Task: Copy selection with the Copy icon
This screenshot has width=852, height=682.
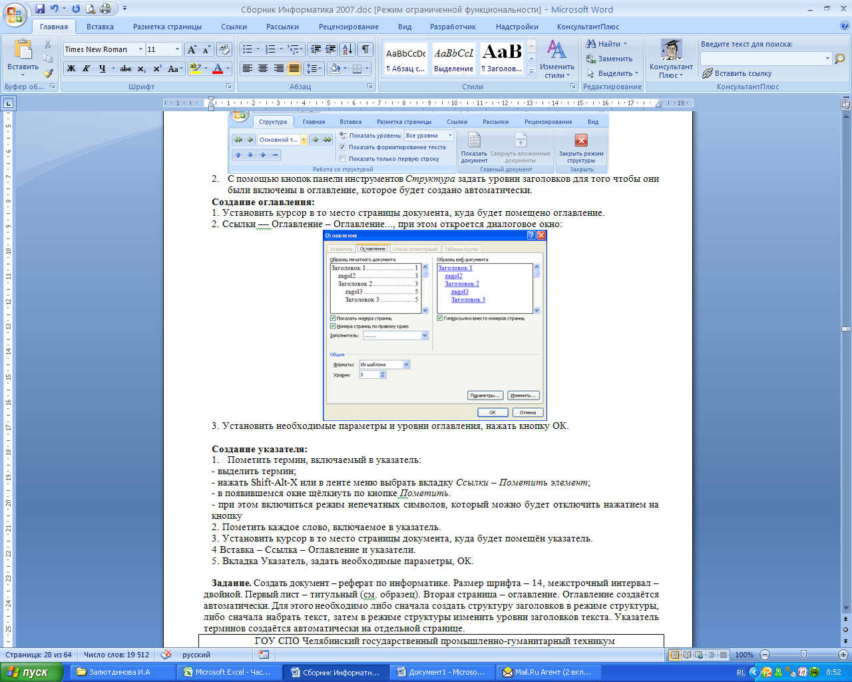Action: 48,59
